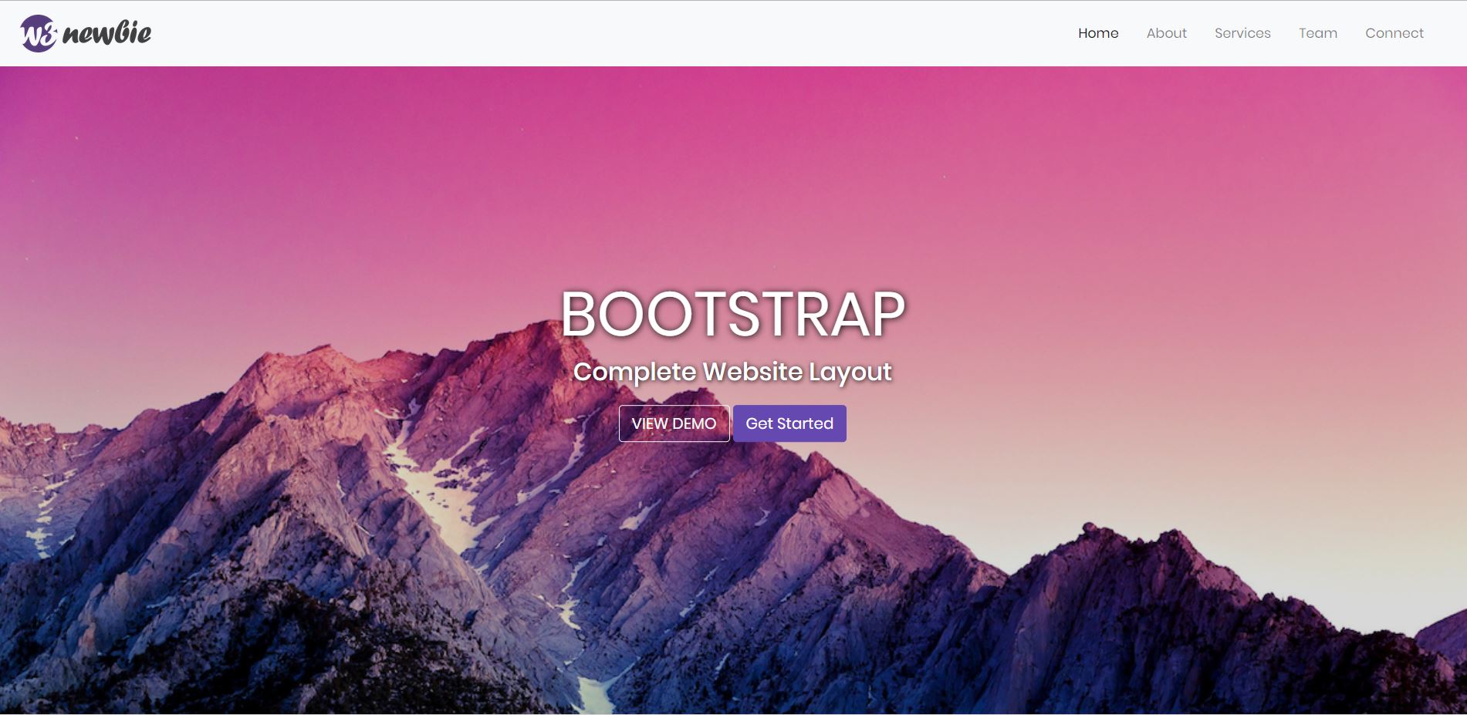Open the Home navigation link
The height and width of the screenshot is (715, 1467).
tap(1097, 33)
